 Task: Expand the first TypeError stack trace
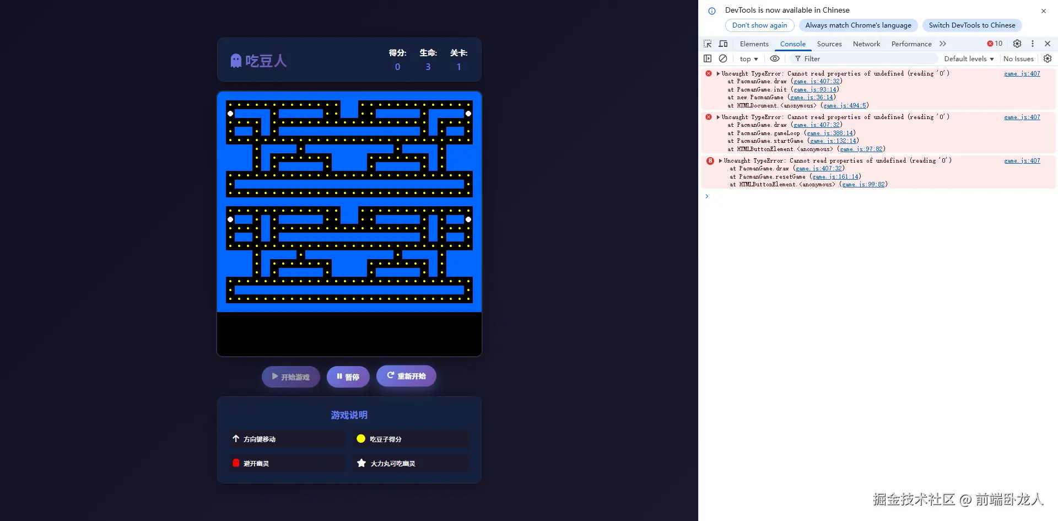click(x=718, y=73)
